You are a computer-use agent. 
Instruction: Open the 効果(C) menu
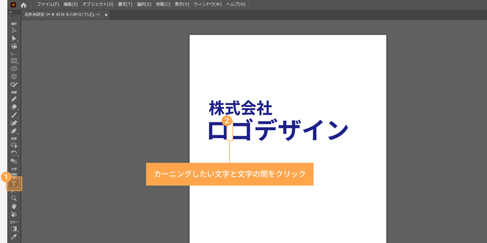tap(163, 5)
